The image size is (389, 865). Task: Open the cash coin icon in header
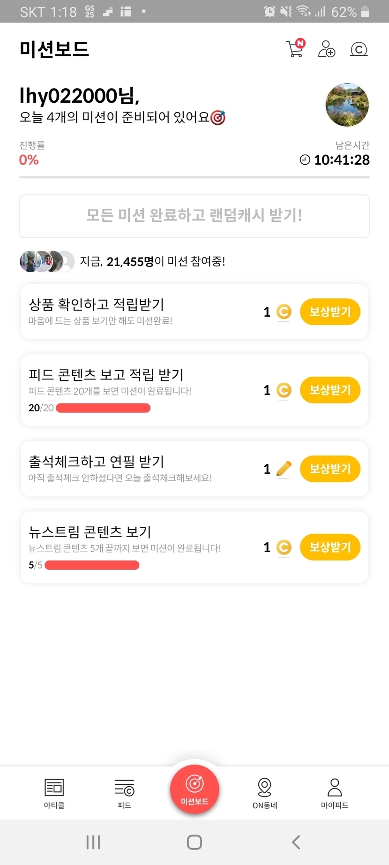[359, 49]
